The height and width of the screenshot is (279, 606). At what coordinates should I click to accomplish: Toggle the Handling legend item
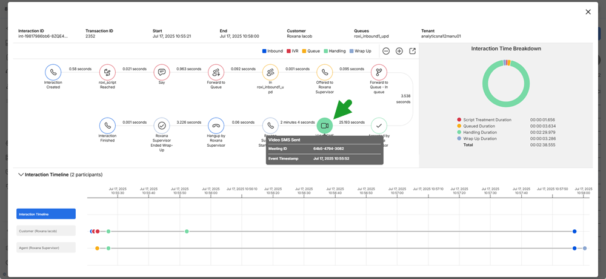point(335,51)
